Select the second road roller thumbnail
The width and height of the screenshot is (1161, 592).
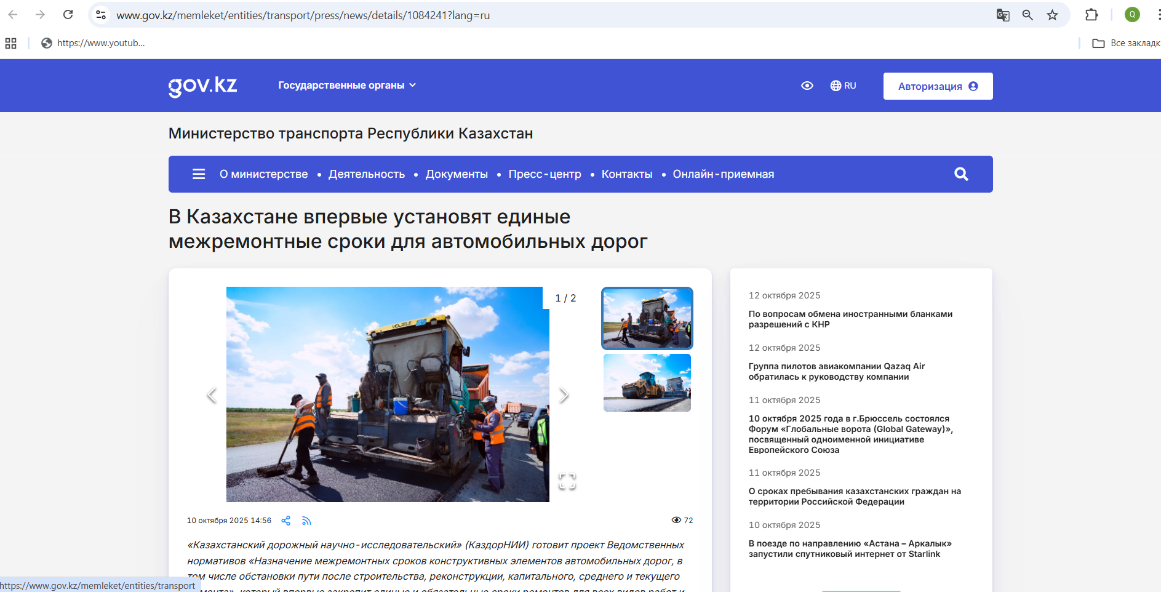coord(647,383)
